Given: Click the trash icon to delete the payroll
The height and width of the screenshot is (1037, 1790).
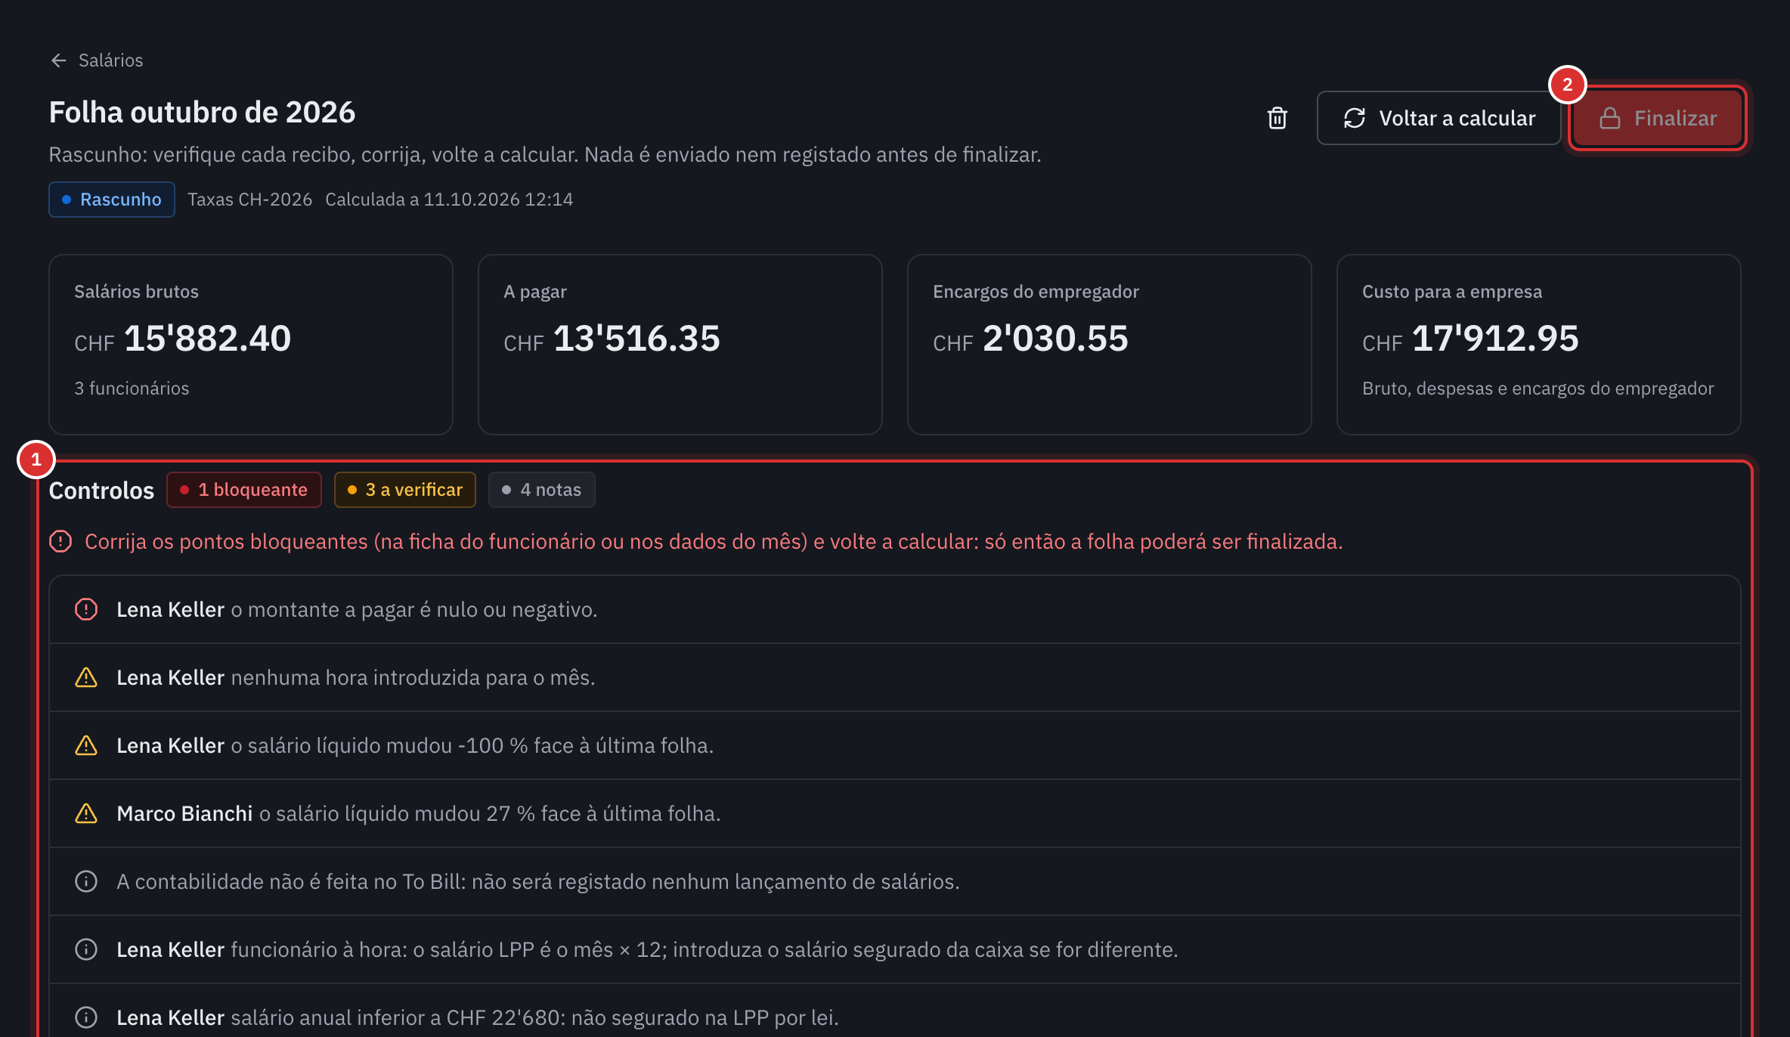Looking at the screenshot, I should [1277, 118].
